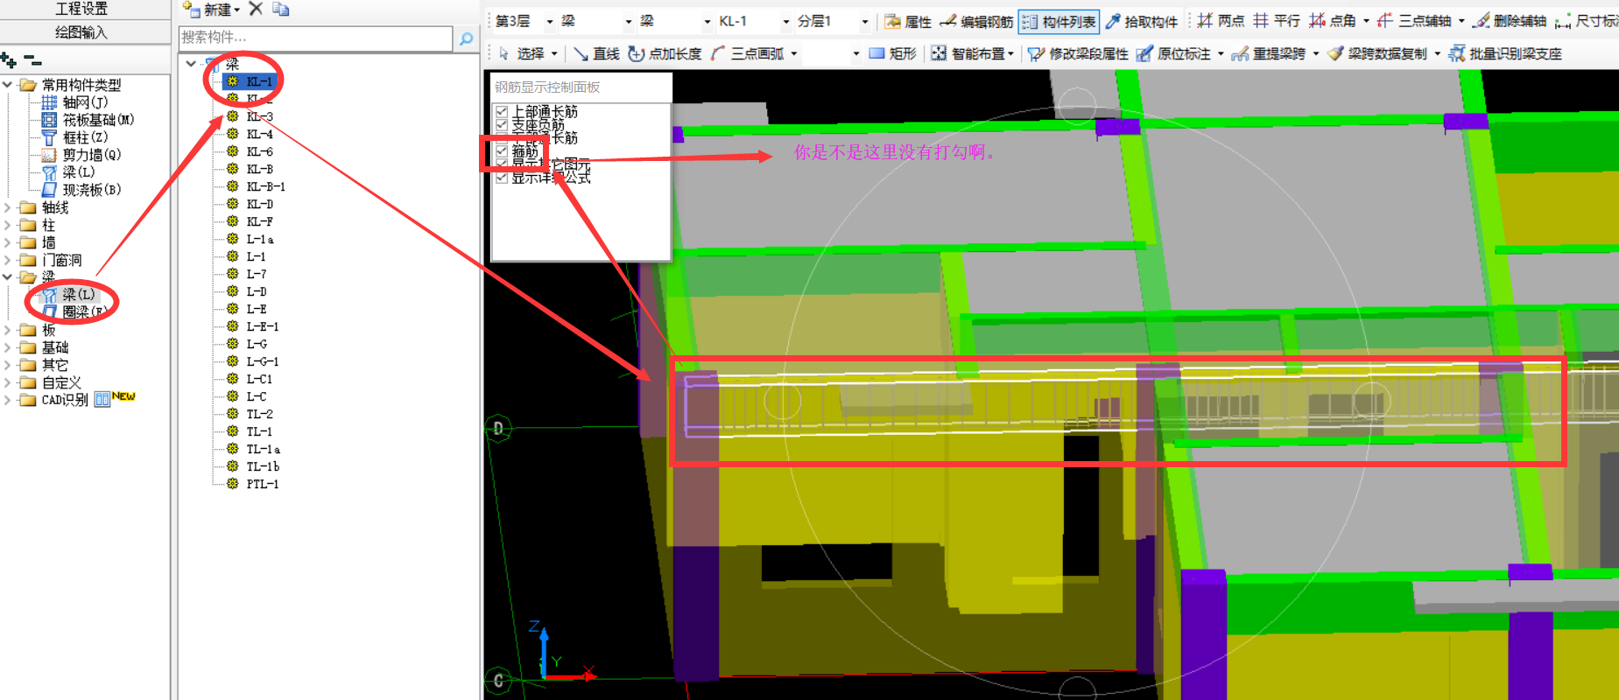1619x700 pixels.
Task: Toggle 下部通长筋 checkbox
Action: pos(502,137)
